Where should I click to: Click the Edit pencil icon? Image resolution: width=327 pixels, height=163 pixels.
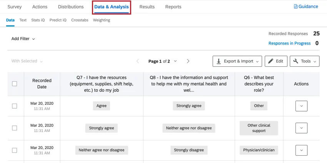click(271, 61)
